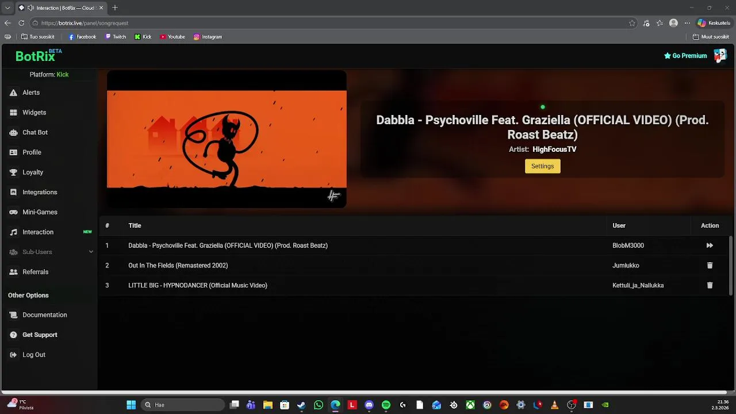This screenshot has width=736, height=414.
Task: Click the User column header
Action: (619, 225)
